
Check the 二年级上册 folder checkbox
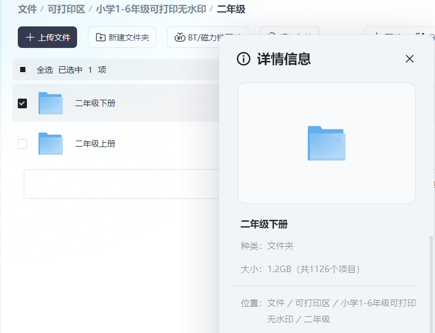[23, 144]
